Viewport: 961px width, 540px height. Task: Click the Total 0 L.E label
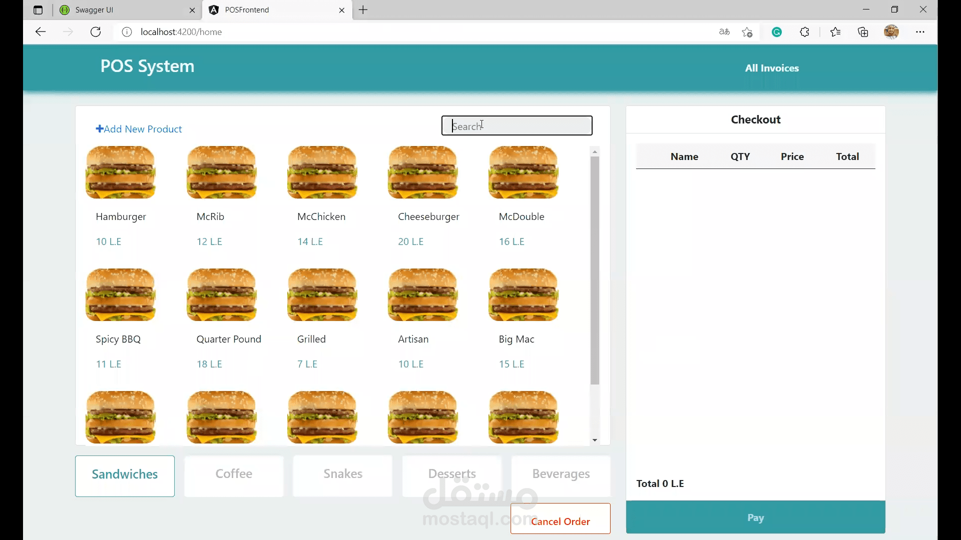click(660, 483)
